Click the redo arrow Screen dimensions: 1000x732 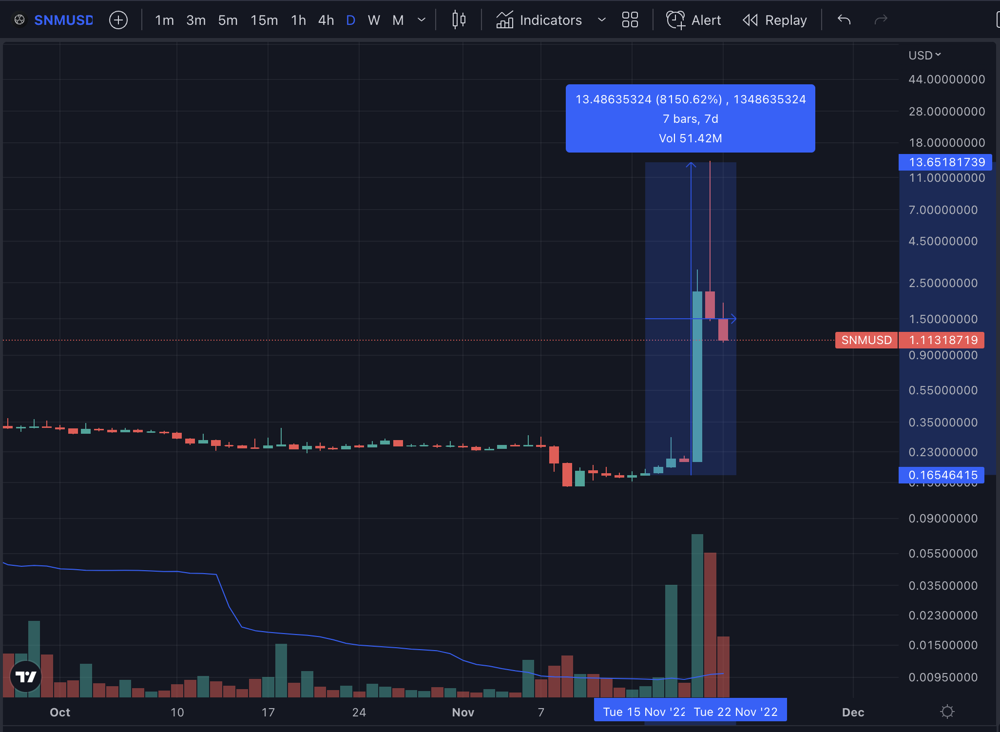click(881, 20)
